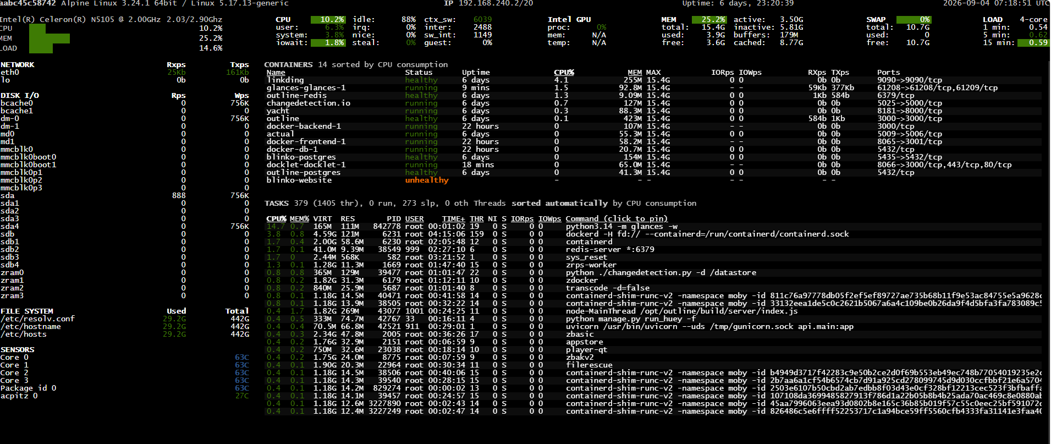Screen dimensions: 1051x444
Task: Select the /etc/resolv.conf file system entry
Action: [37, 319]
